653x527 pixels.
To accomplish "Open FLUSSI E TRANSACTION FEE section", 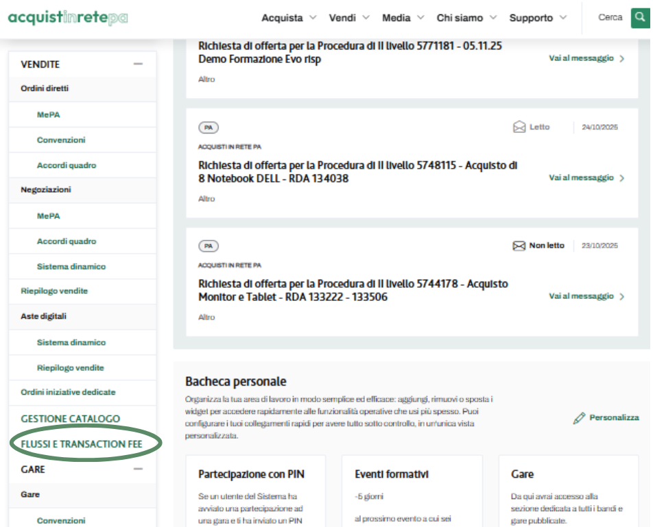I will tap(82, 444).
